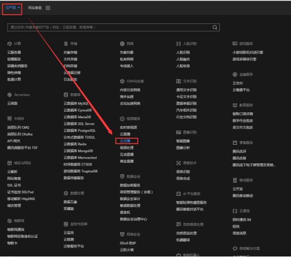291x257 pixels.
Task: Click the 数据库 cylinder icon
Action: click(x=66, y=95)
